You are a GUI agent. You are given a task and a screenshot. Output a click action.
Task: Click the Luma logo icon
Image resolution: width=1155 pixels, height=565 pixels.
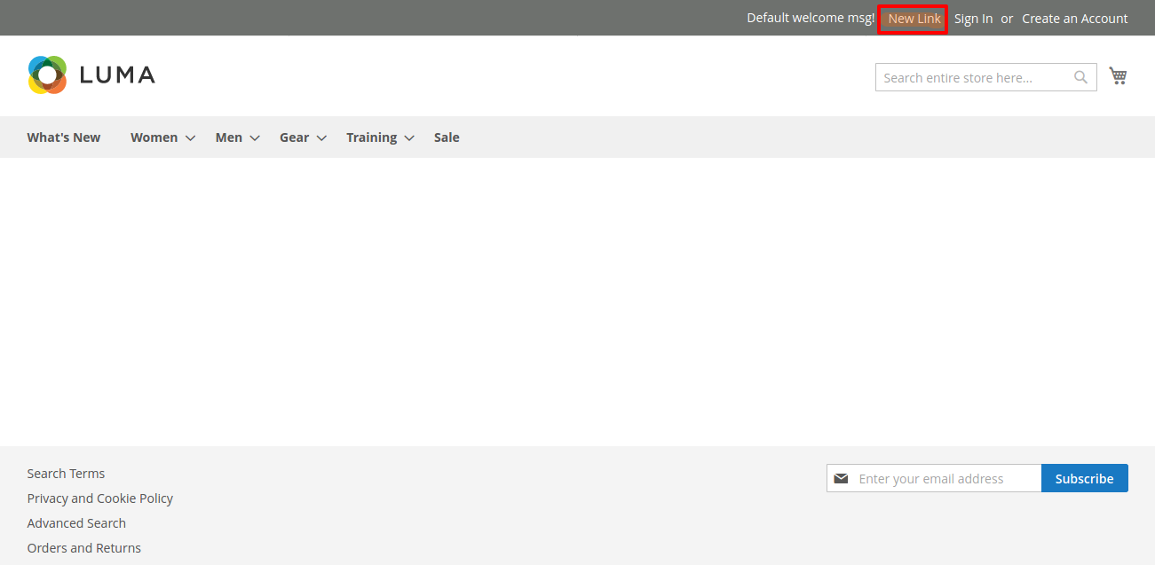tap(47, 75)
